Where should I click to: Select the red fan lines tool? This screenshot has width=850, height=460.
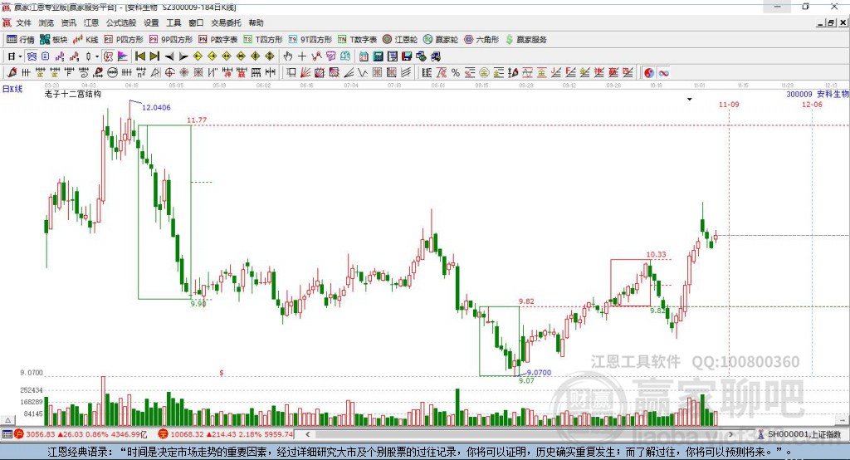point(305,72)
